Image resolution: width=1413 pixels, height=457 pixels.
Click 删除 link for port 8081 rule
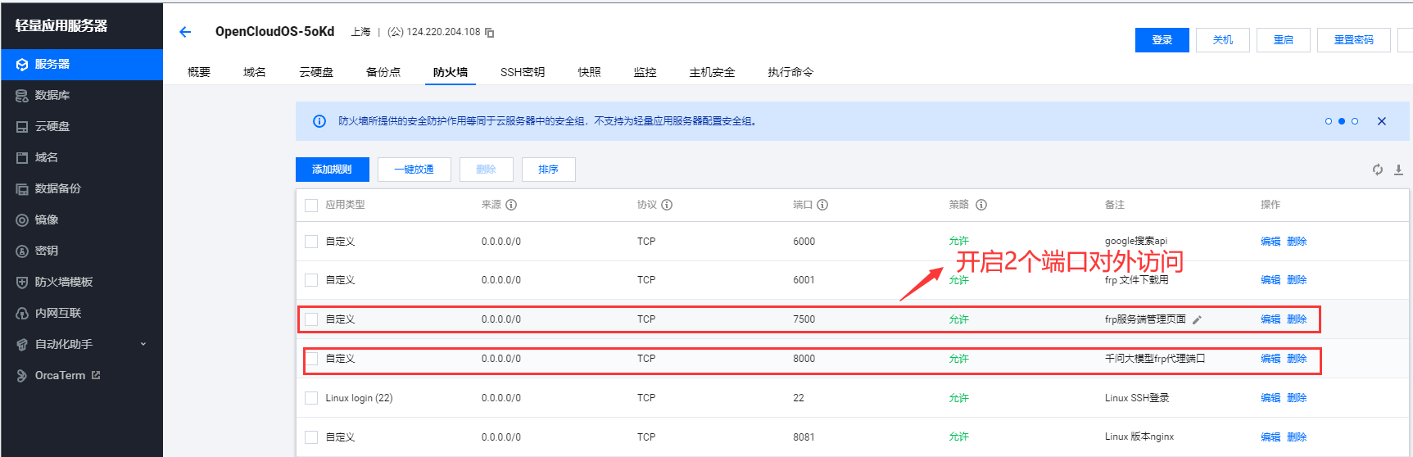(1297, 437)
